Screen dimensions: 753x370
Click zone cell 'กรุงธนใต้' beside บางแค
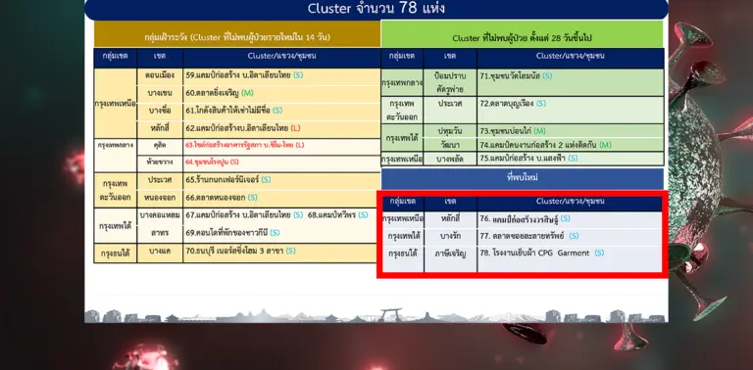click(x=116, y=254)
